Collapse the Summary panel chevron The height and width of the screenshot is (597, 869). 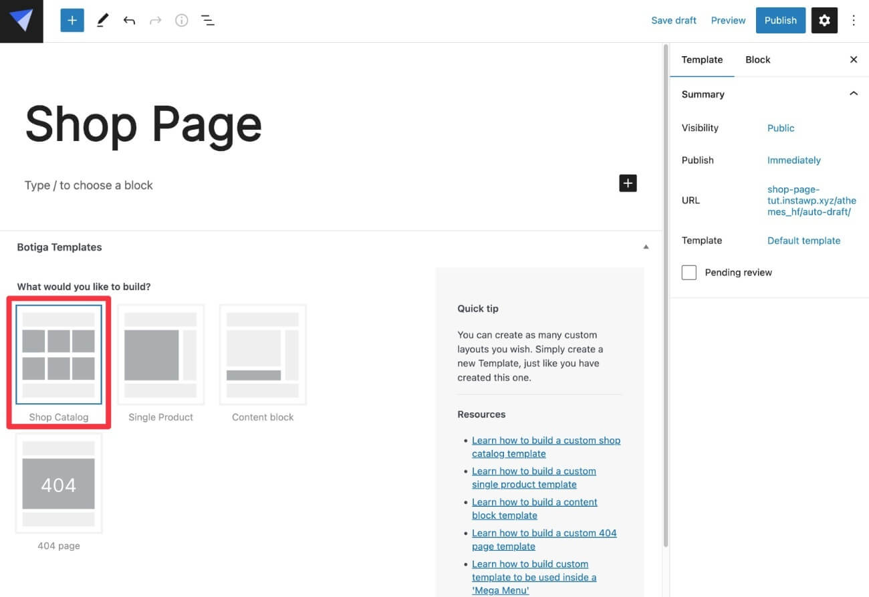click(x=853, y=94)
